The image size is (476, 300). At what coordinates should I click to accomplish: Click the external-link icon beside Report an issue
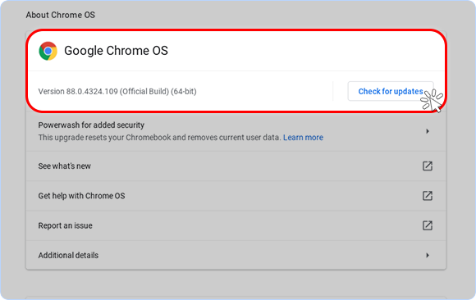pos(428,225)
